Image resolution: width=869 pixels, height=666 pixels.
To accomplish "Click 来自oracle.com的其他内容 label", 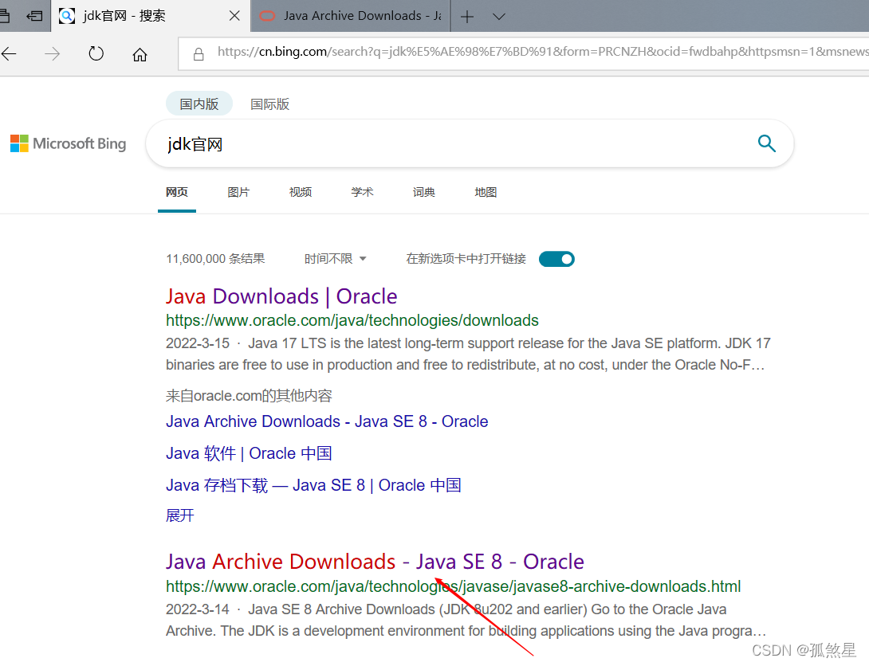I will point(249,396).
